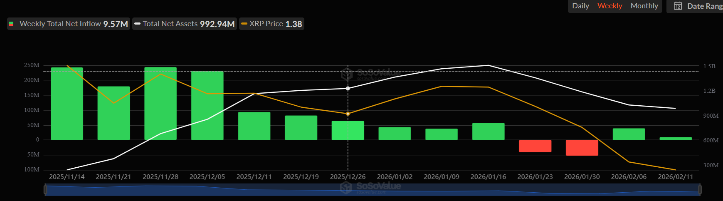Click the red outflow bar for 2026/01/30
This screenshot has height=201, width=723.
click(x=582, y=148)
